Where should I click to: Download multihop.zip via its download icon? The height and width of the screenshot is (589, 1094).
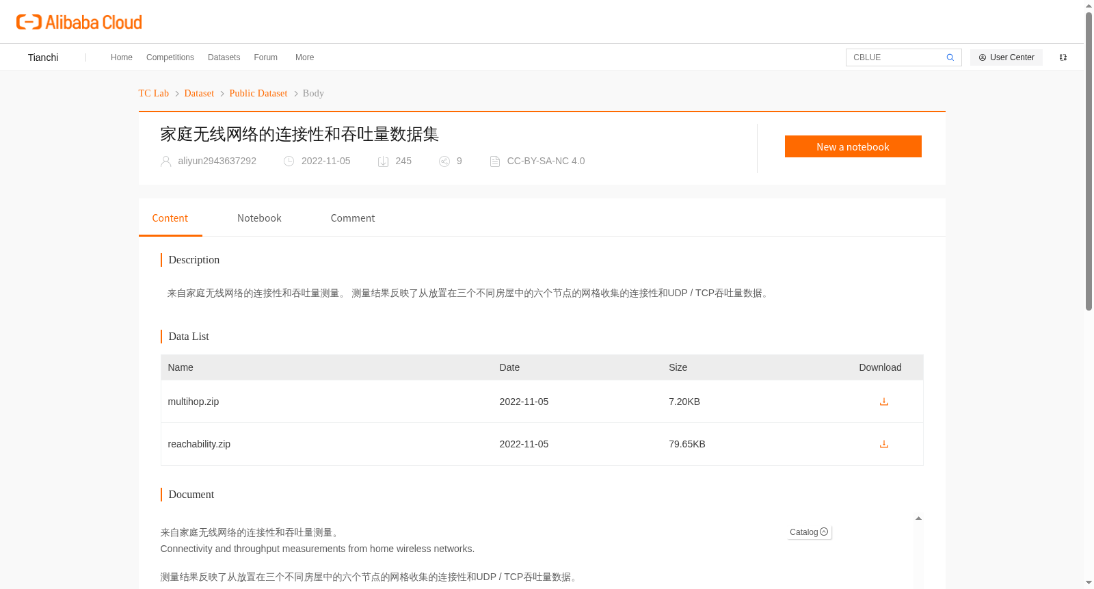point(883,402)
